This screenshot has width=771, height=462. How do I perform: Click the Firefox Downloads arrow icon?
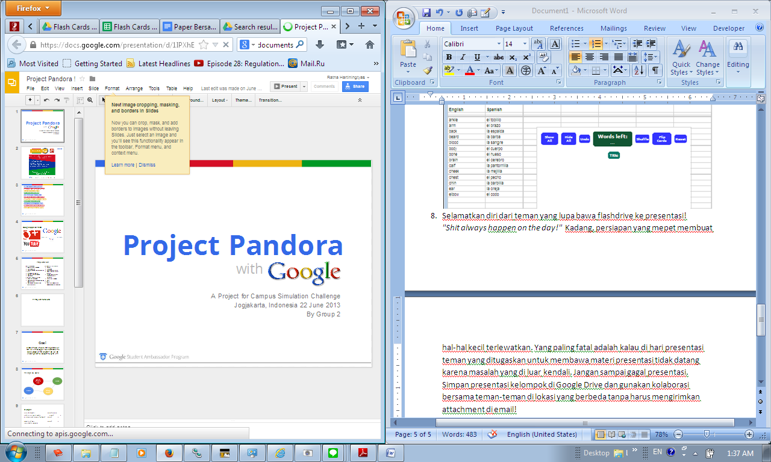coord(320,45)
